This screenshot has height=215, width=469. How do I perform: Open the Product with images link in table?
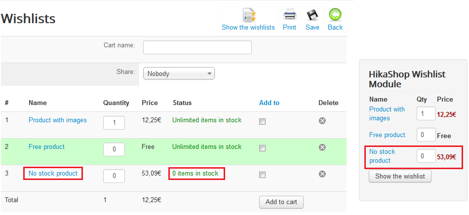coord(58,120)
